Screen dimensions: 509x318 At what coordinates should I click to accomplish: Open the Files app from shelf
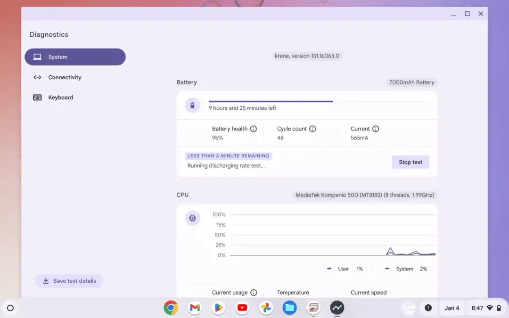pyautogui.click(x=289, y=308)
